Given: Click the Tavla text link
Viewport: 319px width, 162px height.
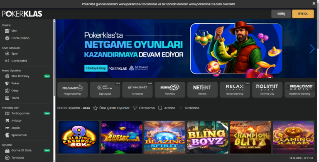Looking at the screenshot, I should (15, 98).
